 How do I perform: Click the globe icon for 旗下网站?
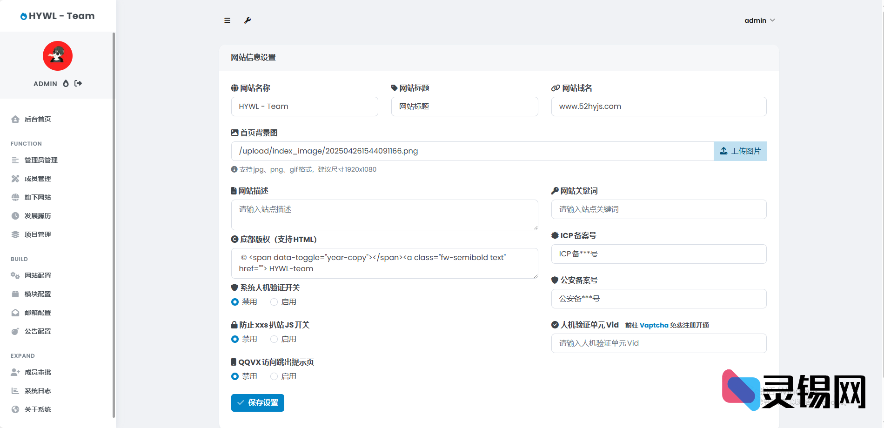point(15,197)
